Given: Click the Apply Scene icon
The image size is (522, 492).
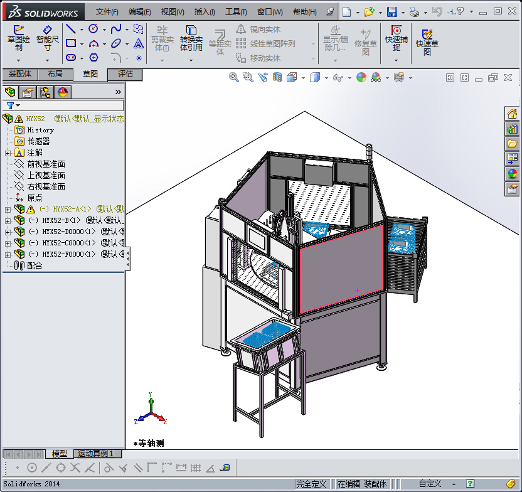Looking at the screenshot, I should 376,78.
